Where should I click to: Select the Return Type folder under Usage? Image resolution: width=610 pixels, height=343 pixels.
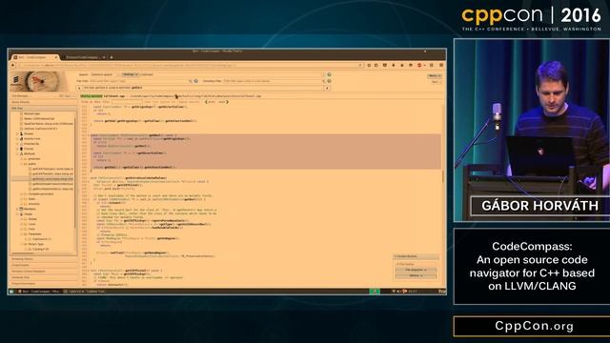tap(35, 244)
